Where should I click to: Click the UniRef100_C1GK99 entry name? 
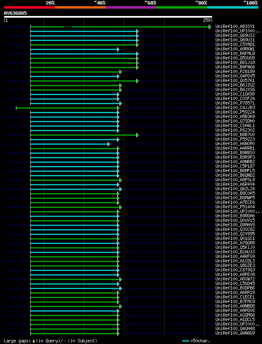235,94
